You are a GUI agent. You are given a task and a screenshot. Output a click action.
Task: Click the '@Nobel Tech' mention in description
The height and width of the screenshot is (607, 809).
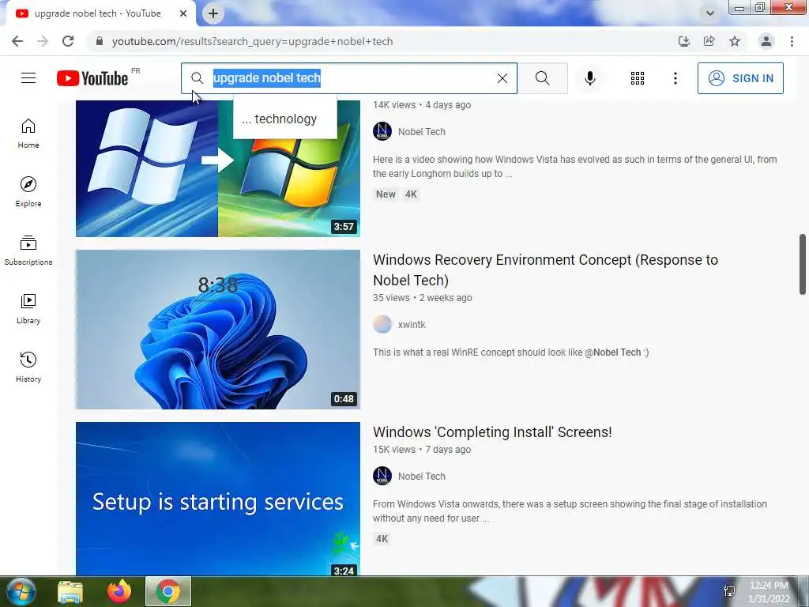click(x=612, y=353)
